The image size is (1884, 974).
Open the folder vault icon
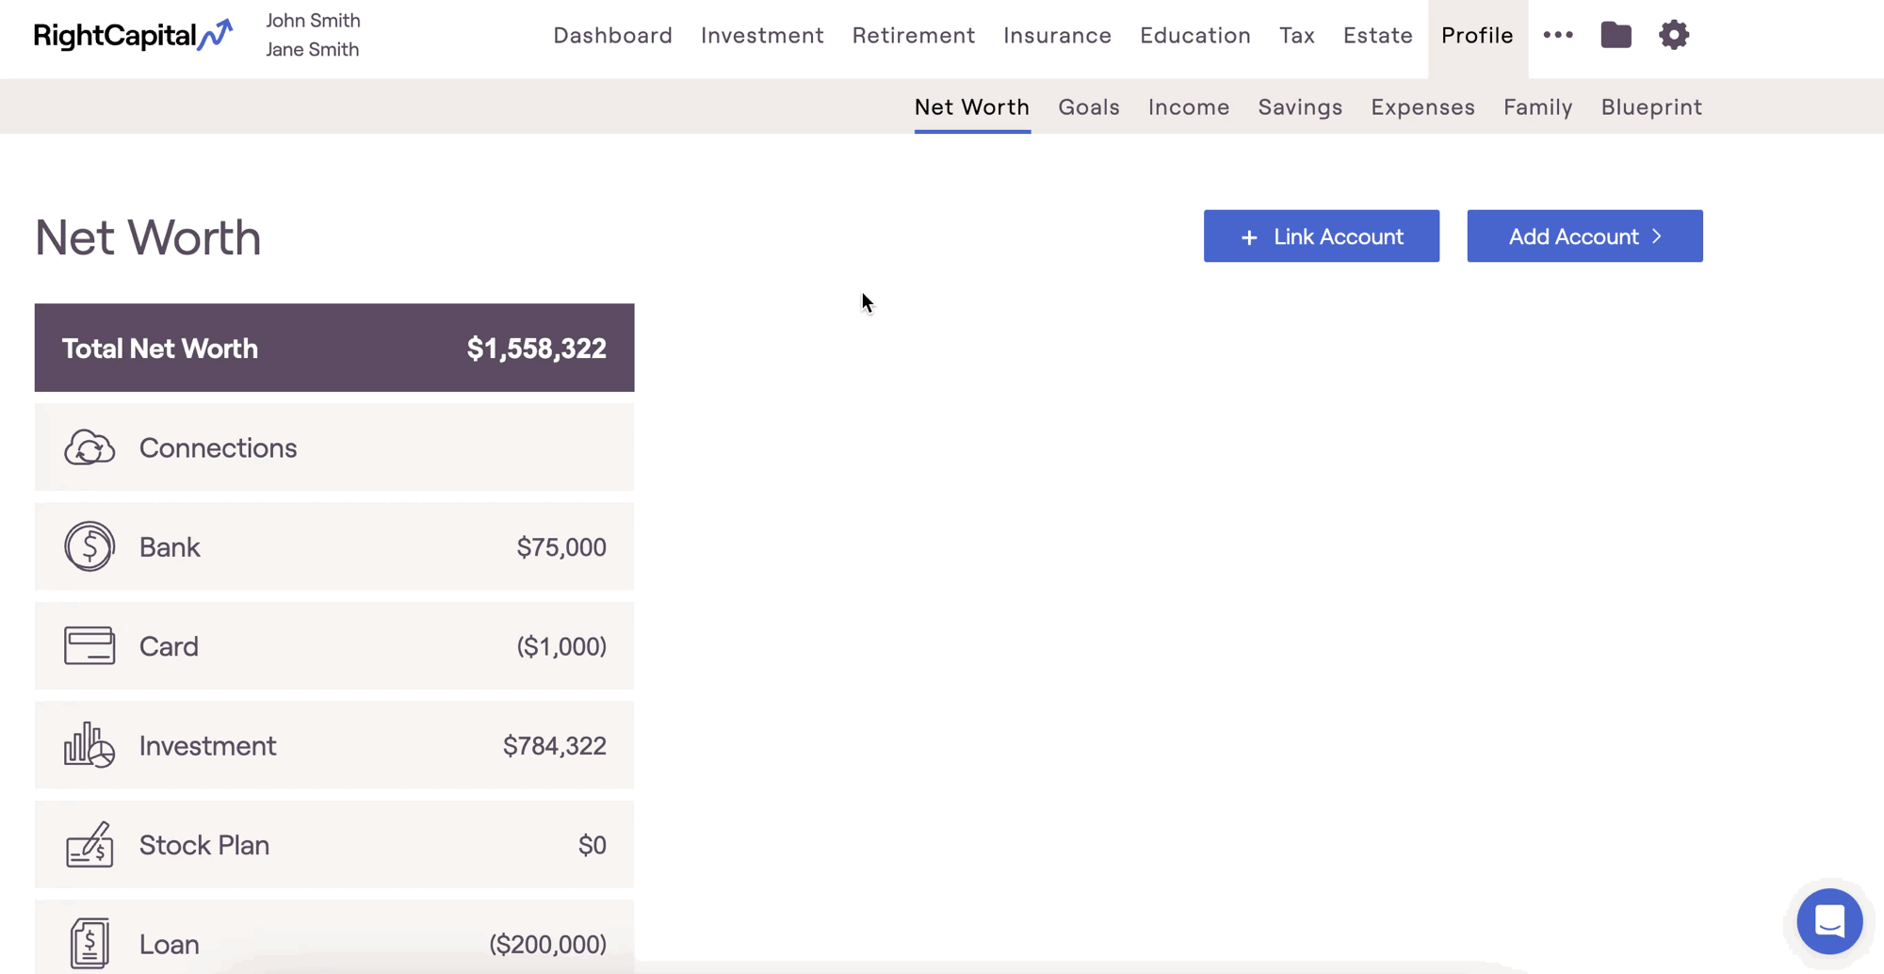(1616, 35)
